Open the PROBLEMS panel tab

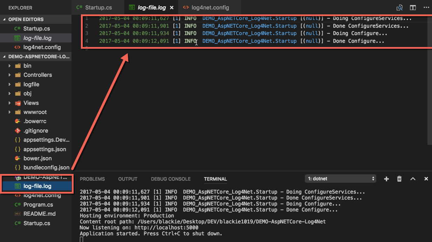92,179
